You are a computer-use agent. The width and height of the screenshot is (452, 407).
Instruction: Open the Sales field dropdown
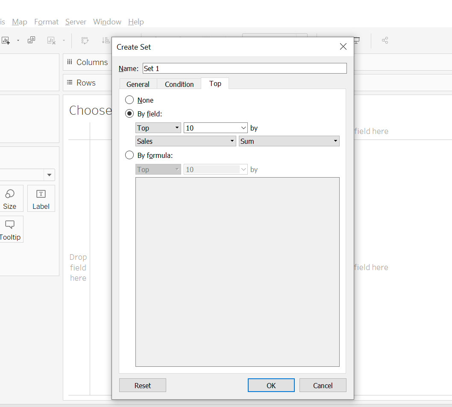pos(186,141)
